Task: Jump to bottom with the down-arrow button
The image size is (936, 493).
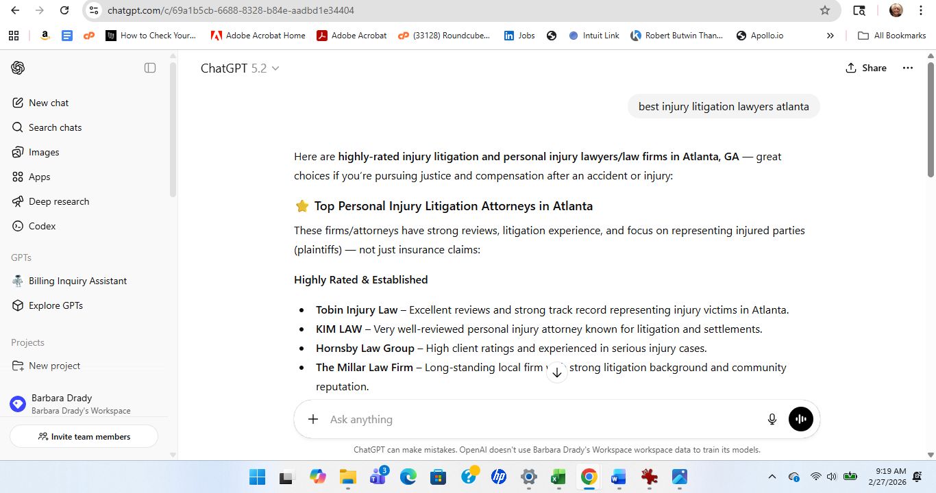Action: coord(557,372)
